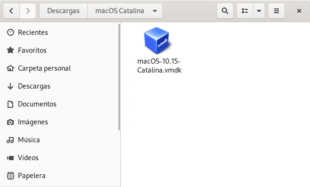Click the trash icon beside Papelera

click(x=10, y=176)
